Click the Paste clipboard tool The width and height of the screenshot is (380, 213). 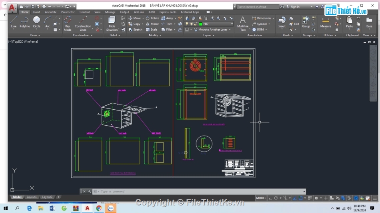coord(349,22)
